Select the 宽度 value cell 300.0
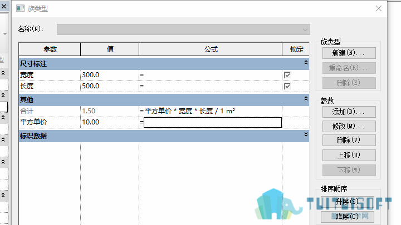 (110, 75)
